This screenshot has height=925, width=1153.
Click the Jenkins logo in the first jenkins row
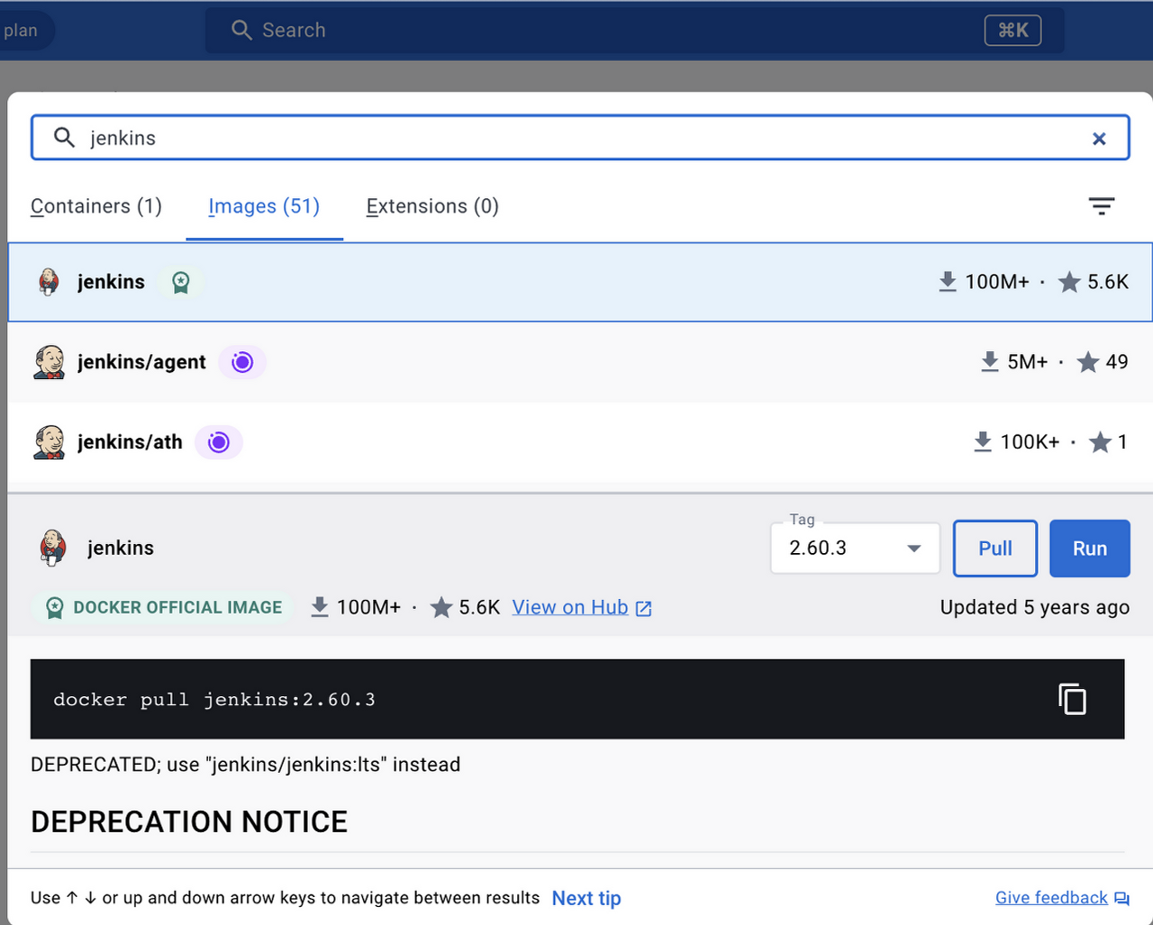pos(49,282)
